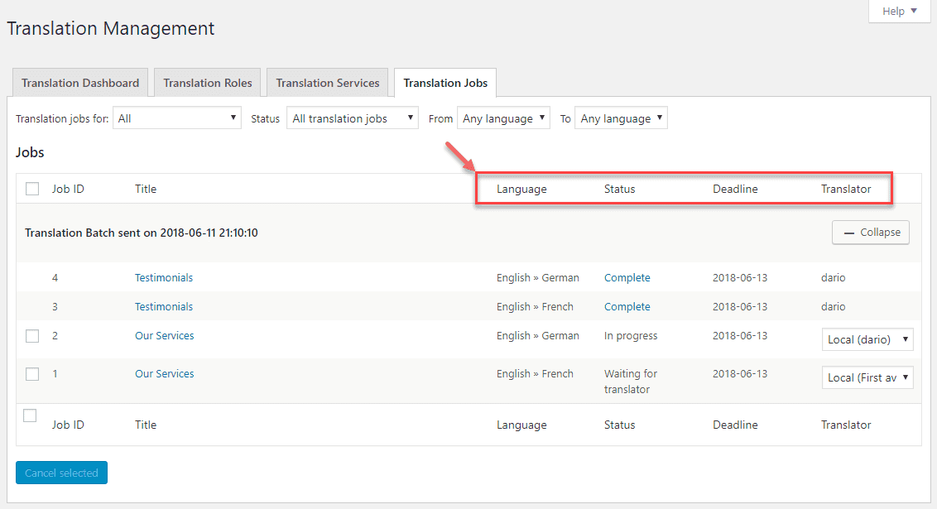
Task: Open Testimonials English to German job
Action: (164, 278)
